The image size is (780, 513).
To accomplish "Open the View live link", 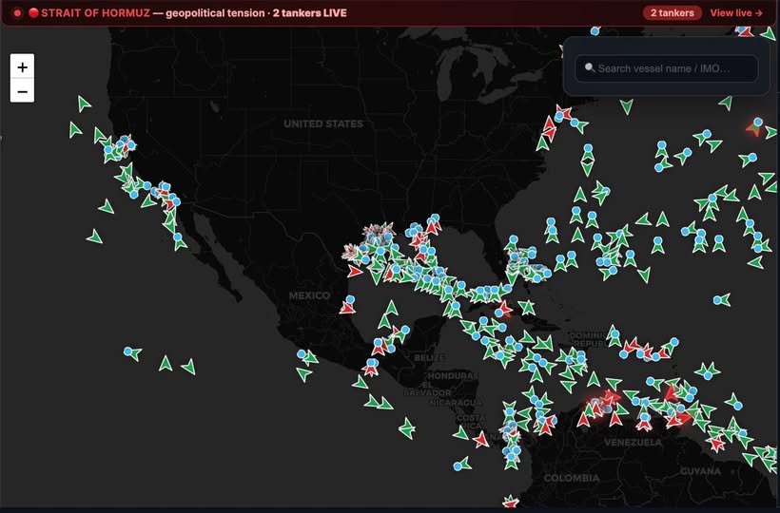I will point(736,13).
